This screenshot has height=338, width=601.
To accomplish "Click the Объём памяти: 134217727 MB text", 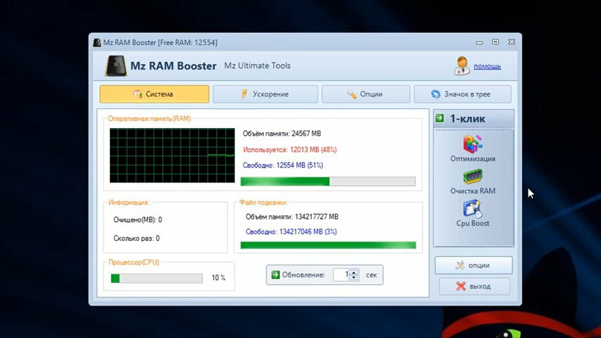I will 292,217.
